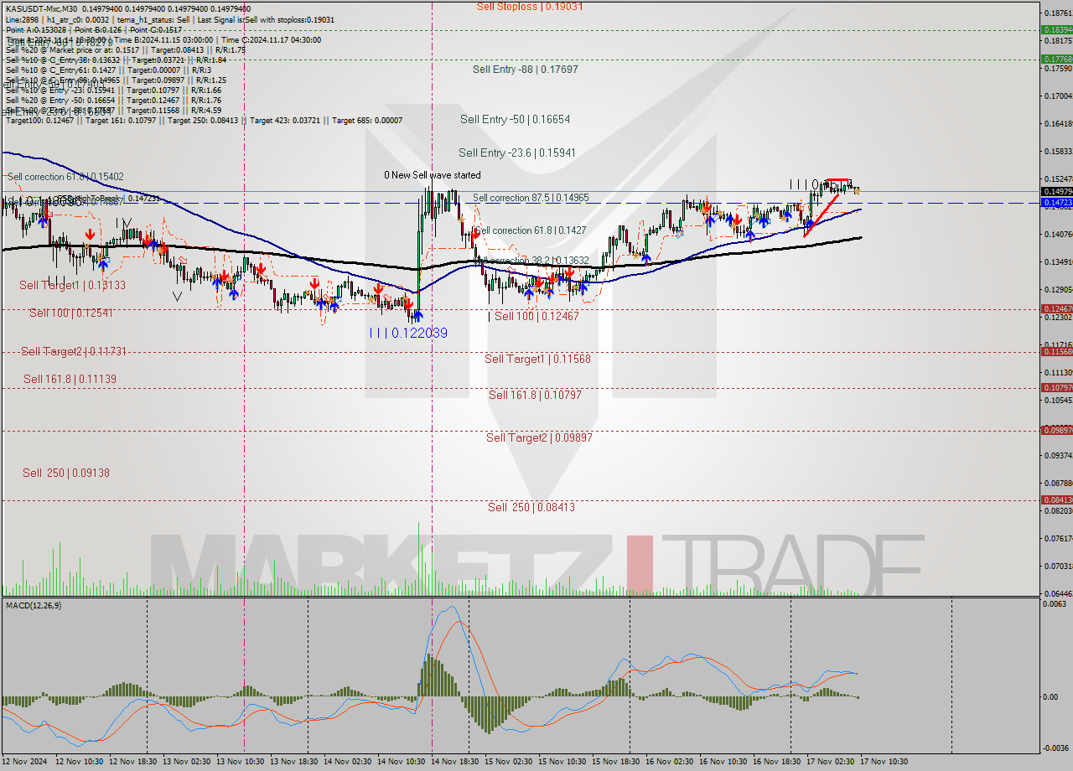The image size is (1073, 771).
Task: Click 'Sell 250 | 0.09138' label
Action: (66, 473)
